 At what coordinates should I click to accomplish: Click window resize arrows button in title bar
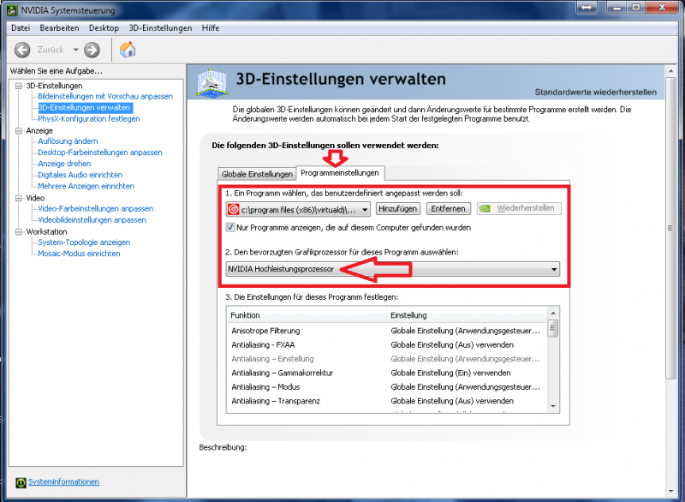[587, 8]
